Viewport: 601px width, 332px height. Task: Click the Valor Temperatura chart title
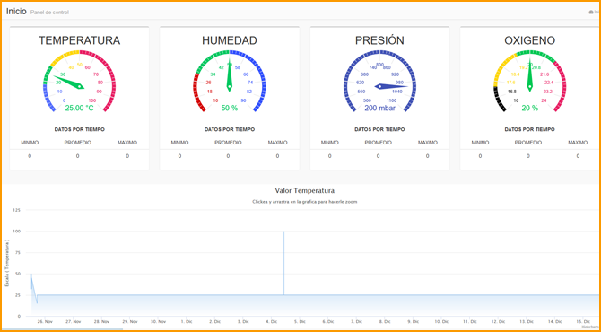point(305,190)
